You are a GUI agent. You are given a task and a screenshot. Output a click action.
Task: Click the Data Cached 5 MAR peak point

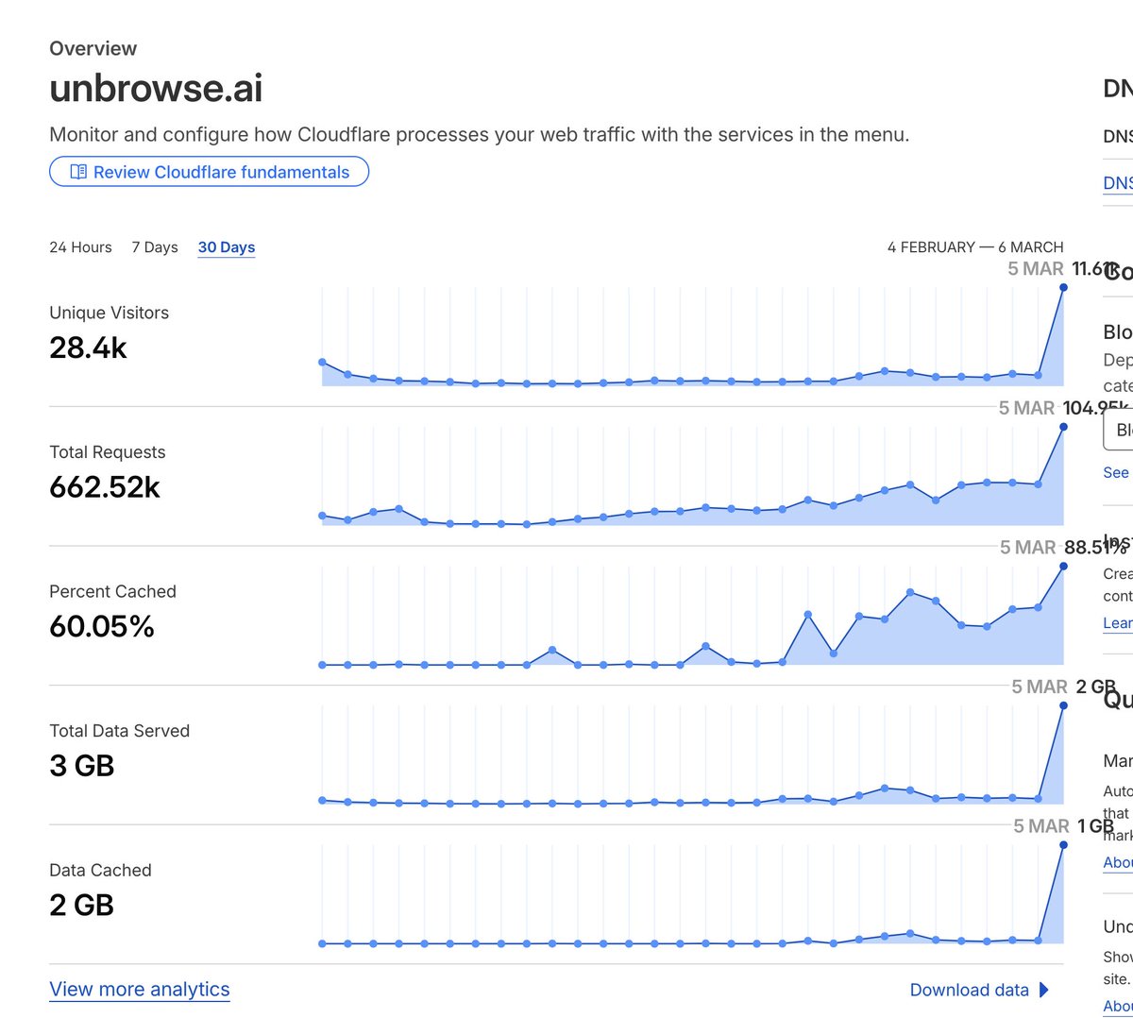tap(1063, 845)
